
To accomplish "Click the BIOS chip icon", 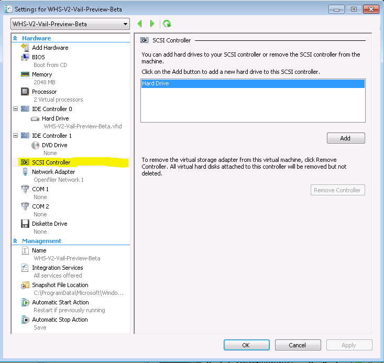I will pos(25,57).
